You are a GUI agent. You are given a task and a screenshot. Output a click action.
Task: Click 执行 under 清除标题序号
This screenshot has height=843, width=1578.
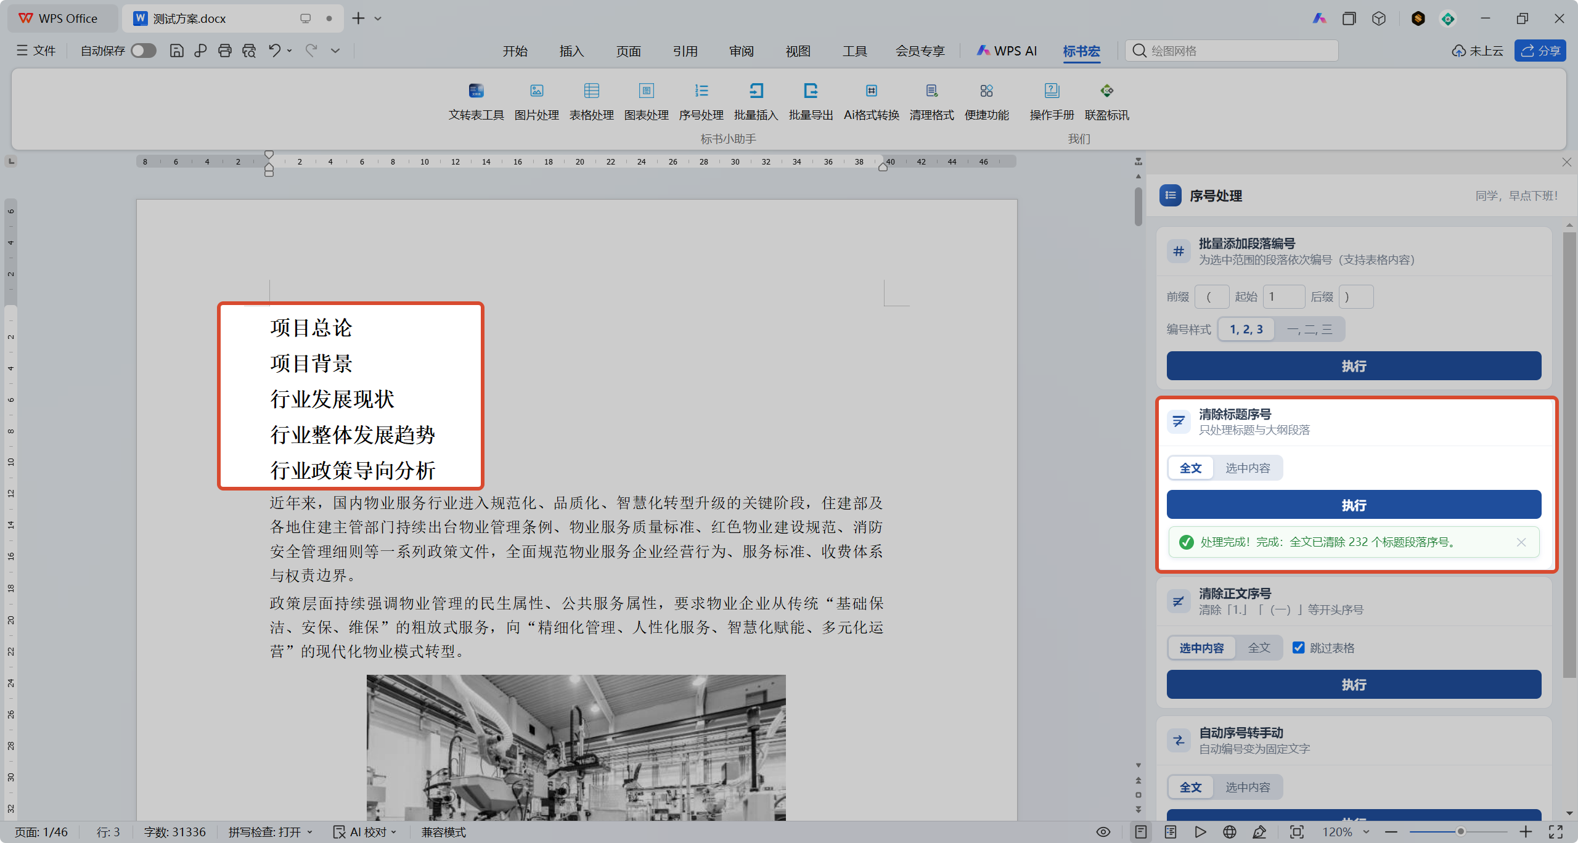point(1354,505)
